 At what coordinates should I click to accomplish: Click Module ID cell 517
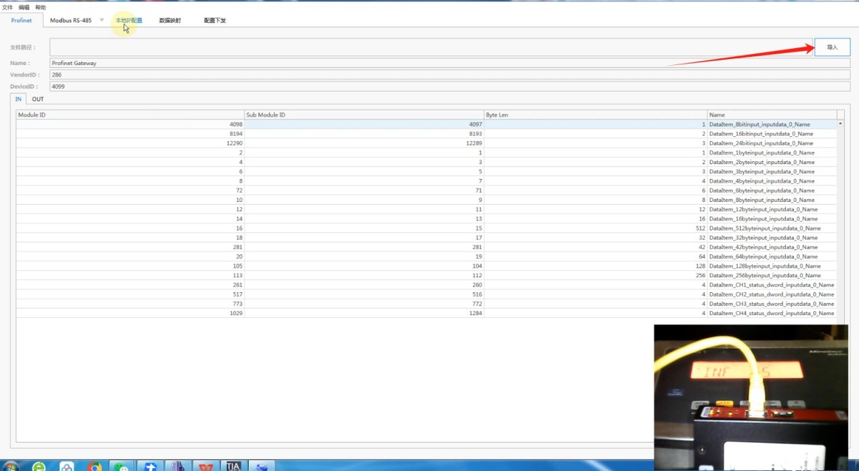point(130,295)
